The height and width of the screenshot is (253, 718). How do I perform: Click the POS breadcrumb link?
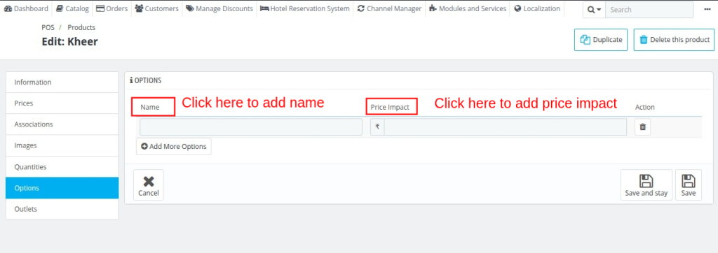point(48,27)
